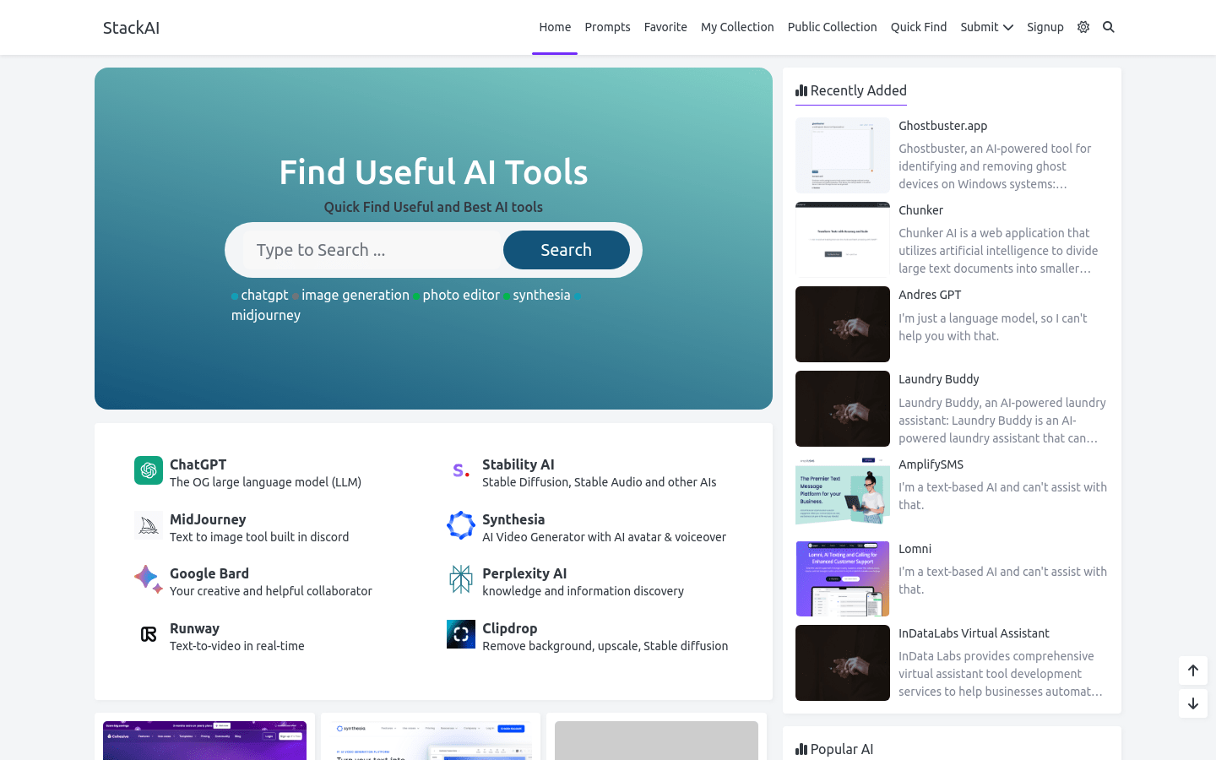
Task: Click the Runway logo icon
Action: pyautogui.click(x=149, y=634)
